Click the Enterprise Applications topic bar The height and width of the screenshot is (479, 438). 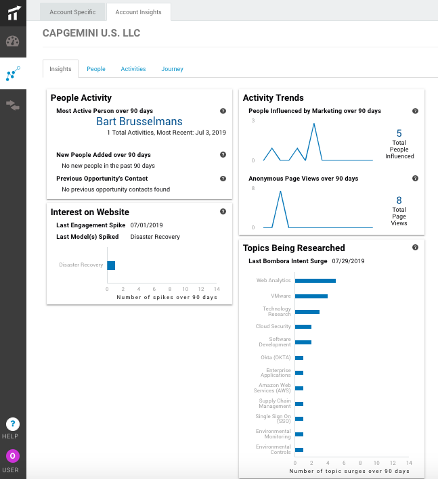pyautogui.click(x=299, y=373)
